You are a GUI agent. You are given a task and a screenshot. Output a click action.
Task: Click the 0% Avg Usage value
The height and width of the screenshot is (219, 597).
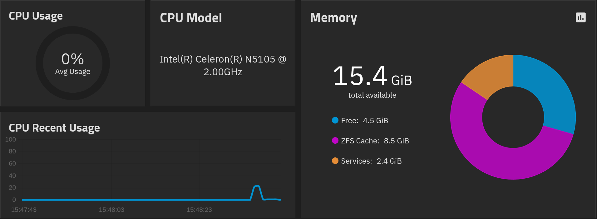click(73, 59)
